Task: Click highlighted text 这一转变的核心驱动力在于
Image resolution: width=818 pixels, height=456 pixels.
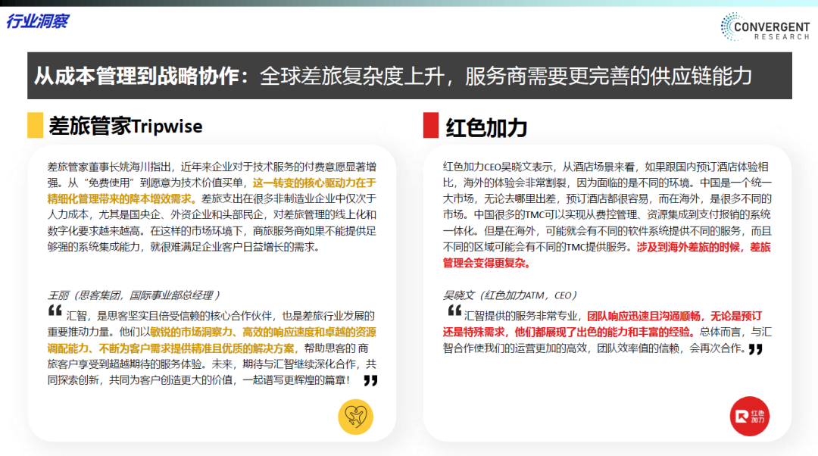Action: 314,183
